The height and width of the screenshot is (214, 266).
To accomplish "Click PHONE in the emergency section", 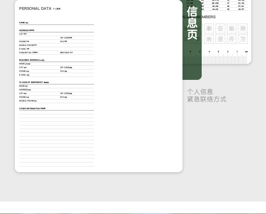I will (24, 97).
